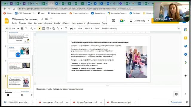Open the Contacts side panel icon
The width and height of the screenshot is (191, 107).
click(186, 54)
